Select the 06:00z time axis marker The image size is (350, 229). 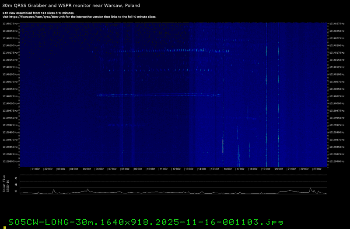[x=99, y=168]
